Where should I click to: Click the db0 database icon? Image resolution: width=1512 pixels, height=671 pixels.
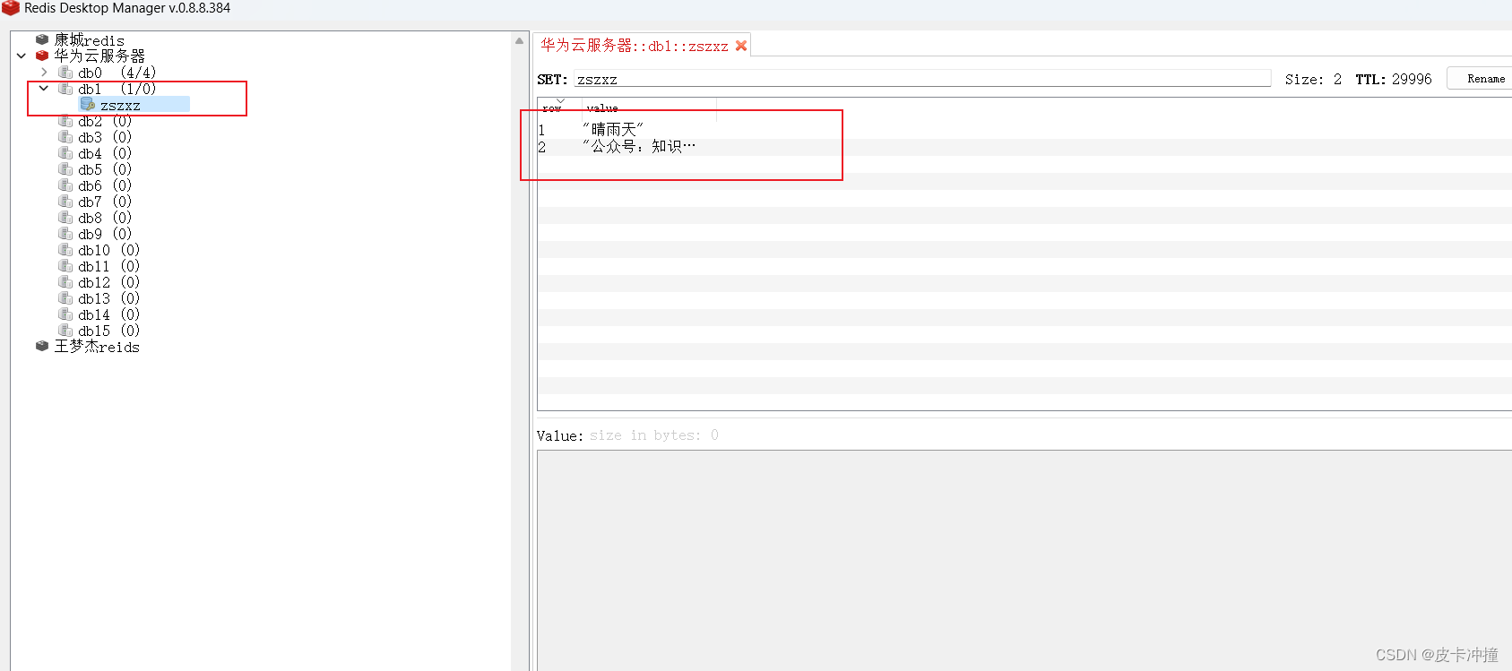65,72
